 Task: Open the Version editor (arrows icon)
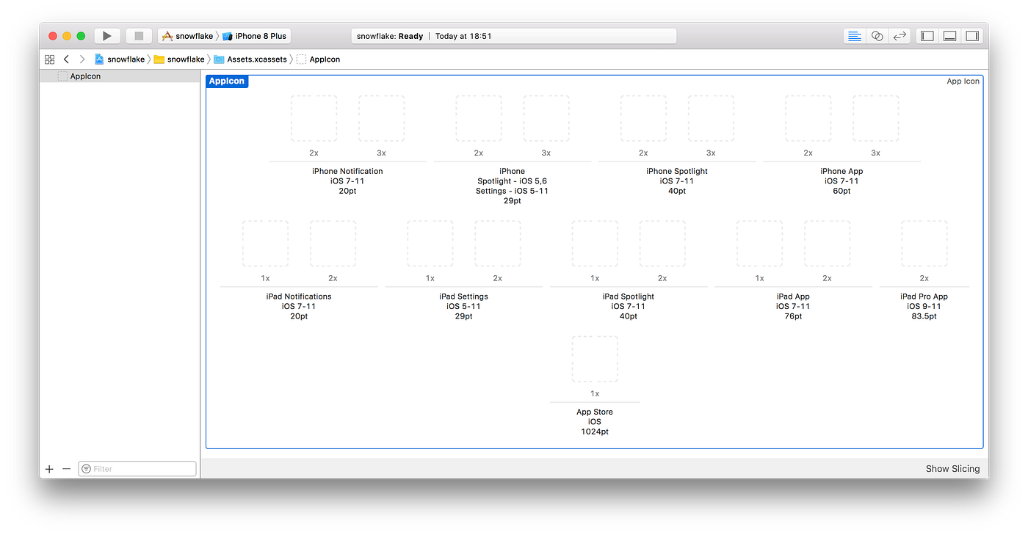pos(899,35)
